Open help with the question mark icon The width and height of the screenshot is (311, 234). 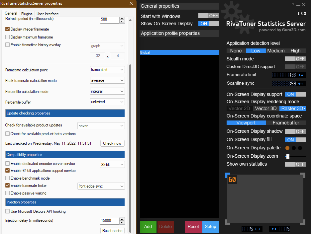(x=293, y=5)
